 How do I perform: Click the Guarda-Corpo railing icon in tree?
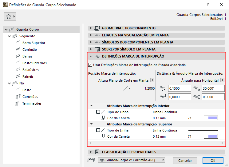[x=12, y=29]
